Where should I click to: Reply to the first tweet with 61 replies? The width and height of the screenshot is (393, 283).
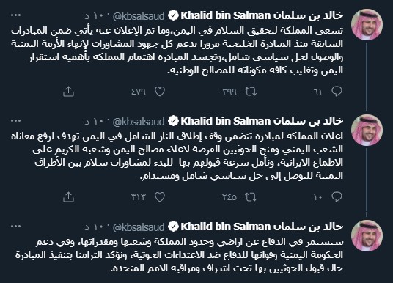[337, 91]
